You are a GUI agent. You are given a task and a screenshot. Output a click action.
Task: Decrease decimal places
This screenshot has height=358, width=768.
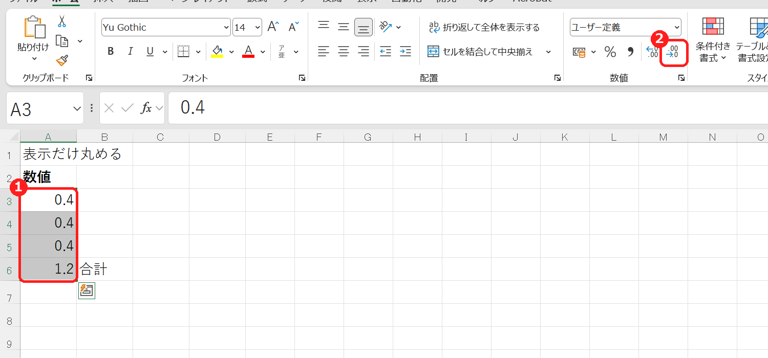(672, 52)
